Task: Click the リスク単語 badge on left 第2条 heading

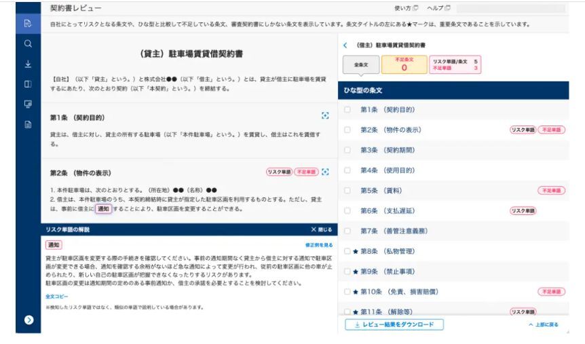Action: tap(279, 172)
